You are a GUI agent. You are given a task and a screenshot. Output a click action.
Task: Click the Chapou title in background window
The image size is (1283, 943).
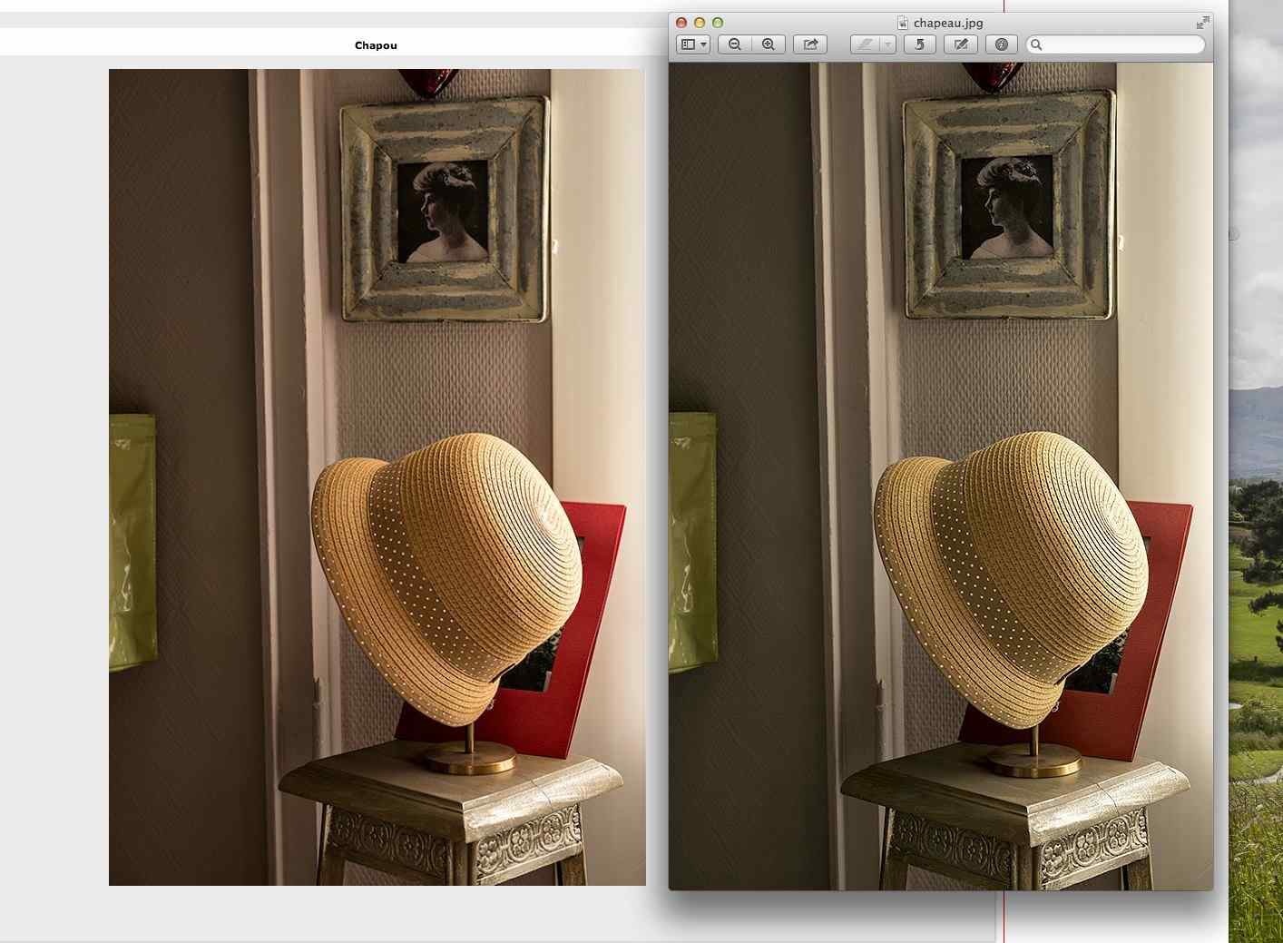click(376, 45)
